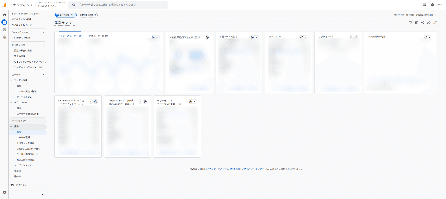
Task: Open the Google apps grid icon
Action: (425, 5)
